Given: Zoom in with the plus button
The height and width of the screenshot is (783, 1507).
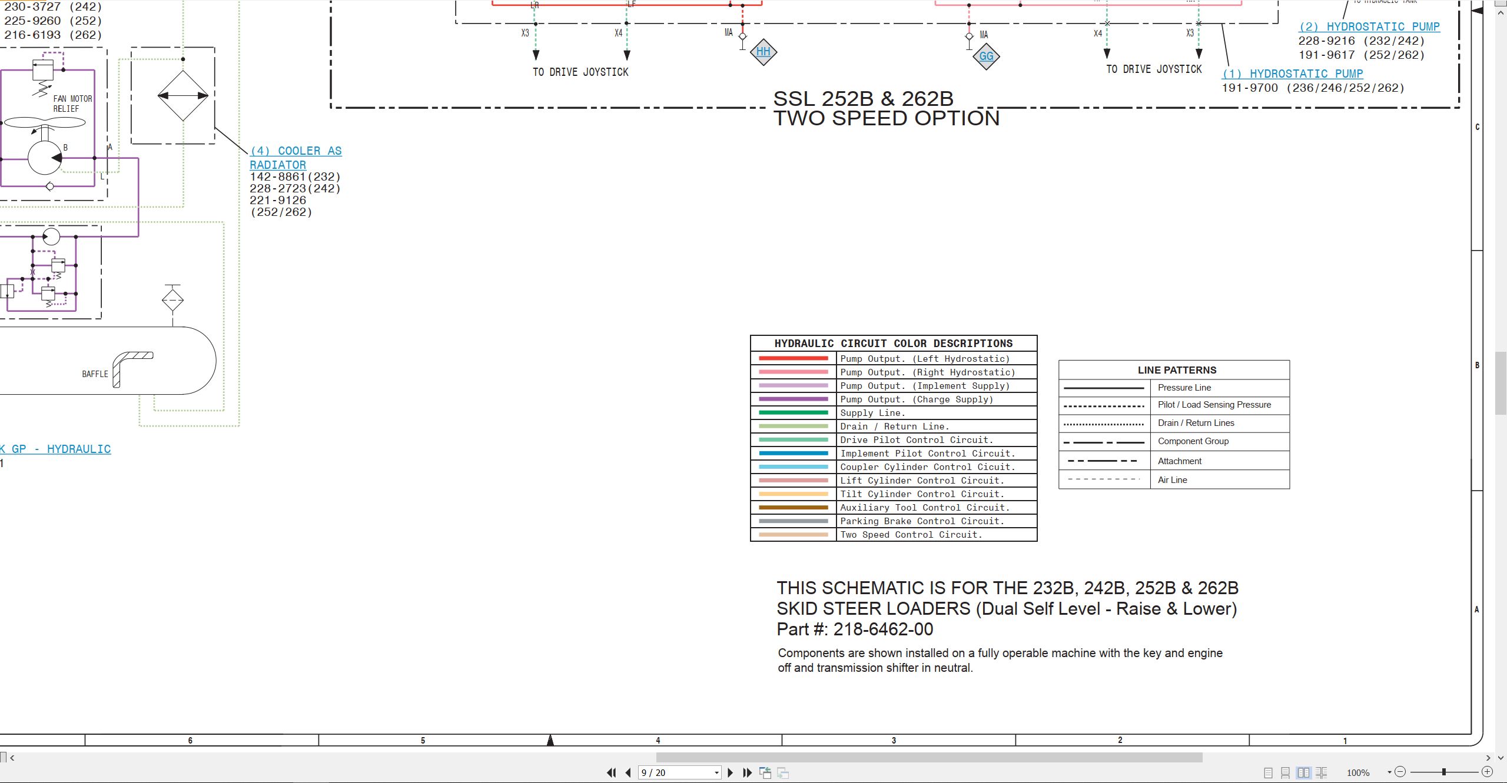Looking at the screenshot, I should (x=1487, y=772).
